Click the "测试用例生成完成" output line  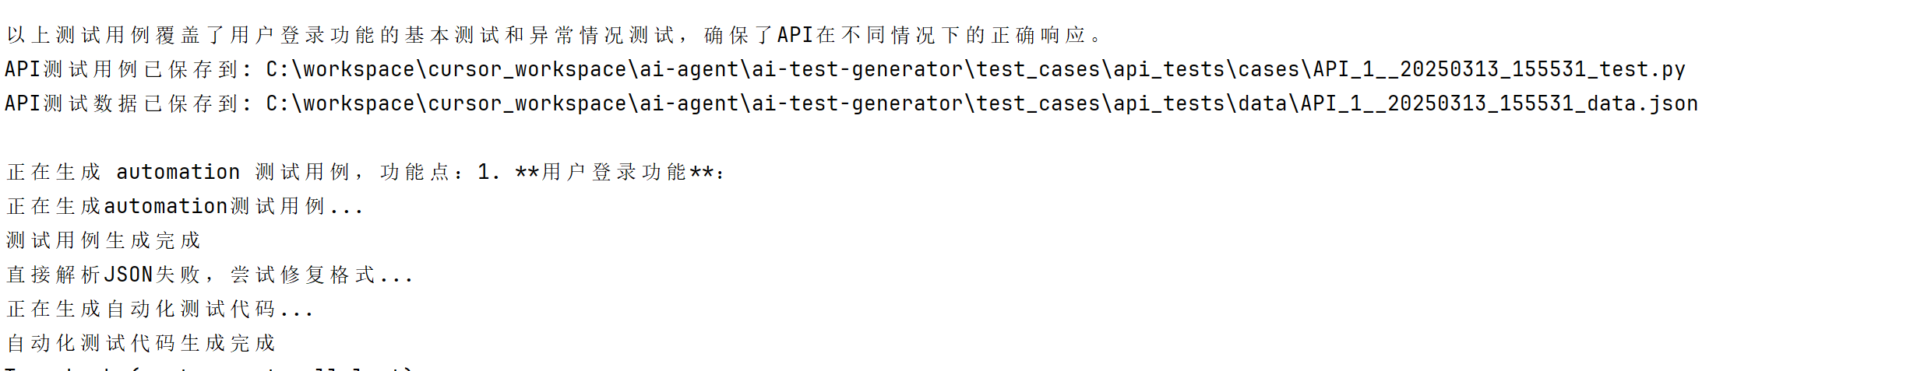coord(104,241)
